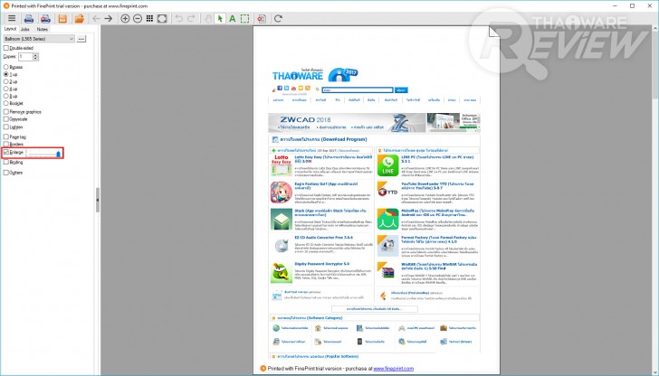This screenshot has width=659, height=376.
Task: Click the Thaiware page preview
Action: [x=377, y=201]
